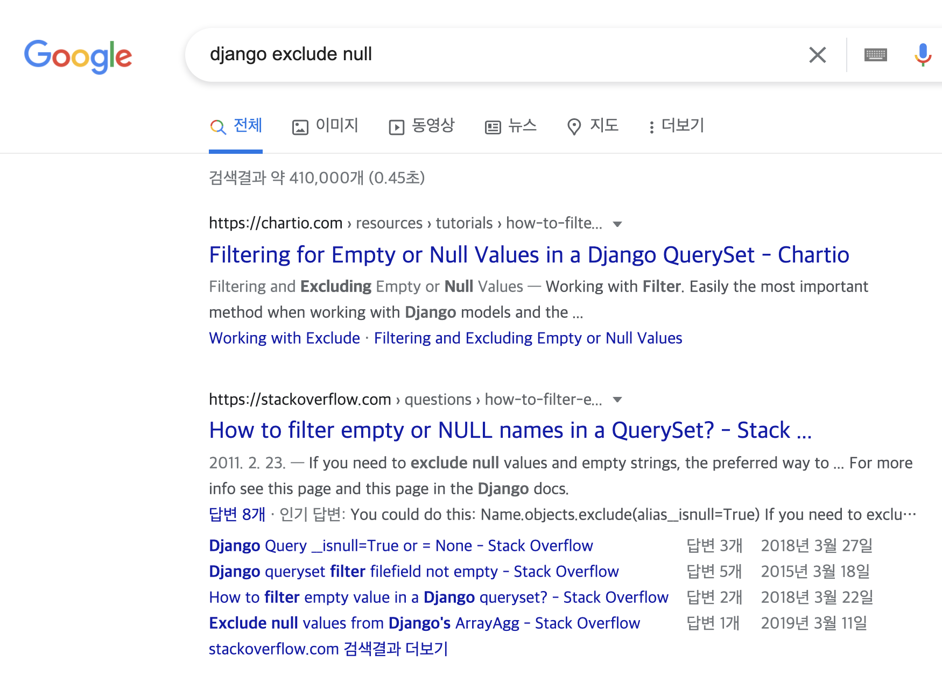Open the 더보기 menu
This screenshot has width=942, height=697.
click(x=676, y=126)
